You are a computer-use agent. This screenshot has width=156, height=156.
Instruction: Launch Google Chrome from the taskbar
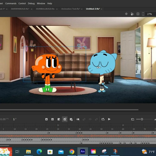tap(72, 152)
